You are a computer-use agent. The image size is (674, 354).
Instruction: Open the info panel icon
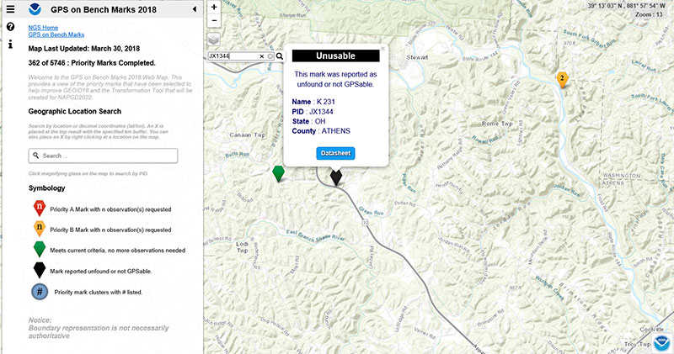click(x=10, y=44)
